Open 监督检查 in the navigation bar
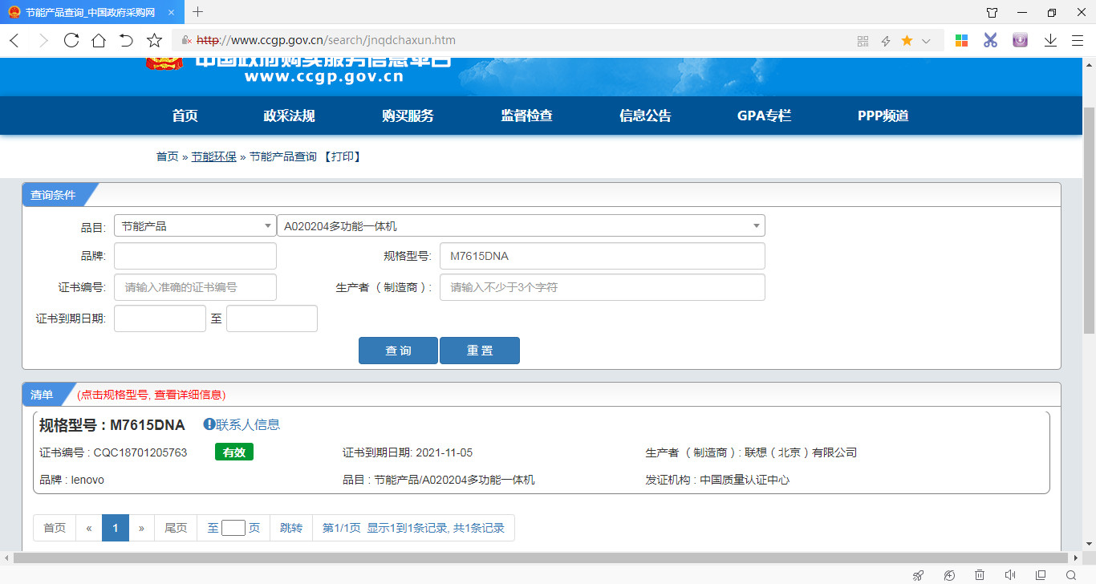 pyautogui.click(x=526, y=116)
